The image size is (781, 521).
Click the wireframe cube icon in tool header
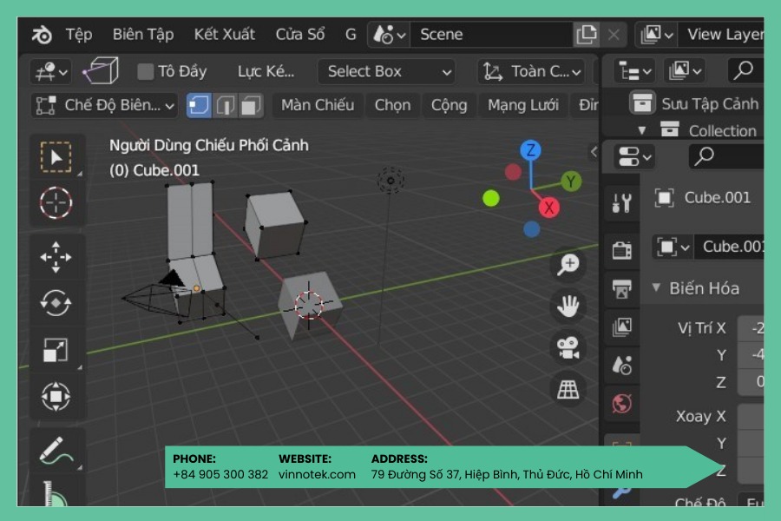point(102,71)
